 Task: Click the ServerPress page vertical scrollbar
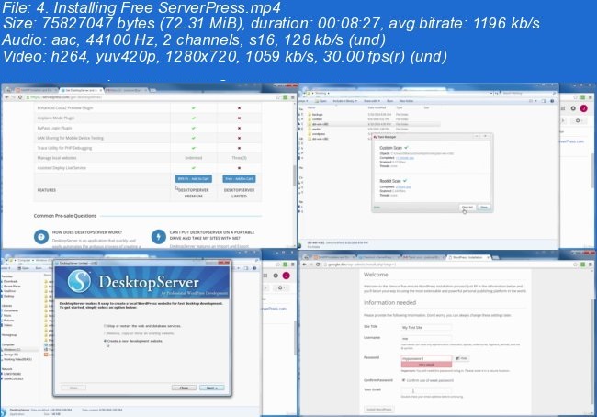(294, 175)
